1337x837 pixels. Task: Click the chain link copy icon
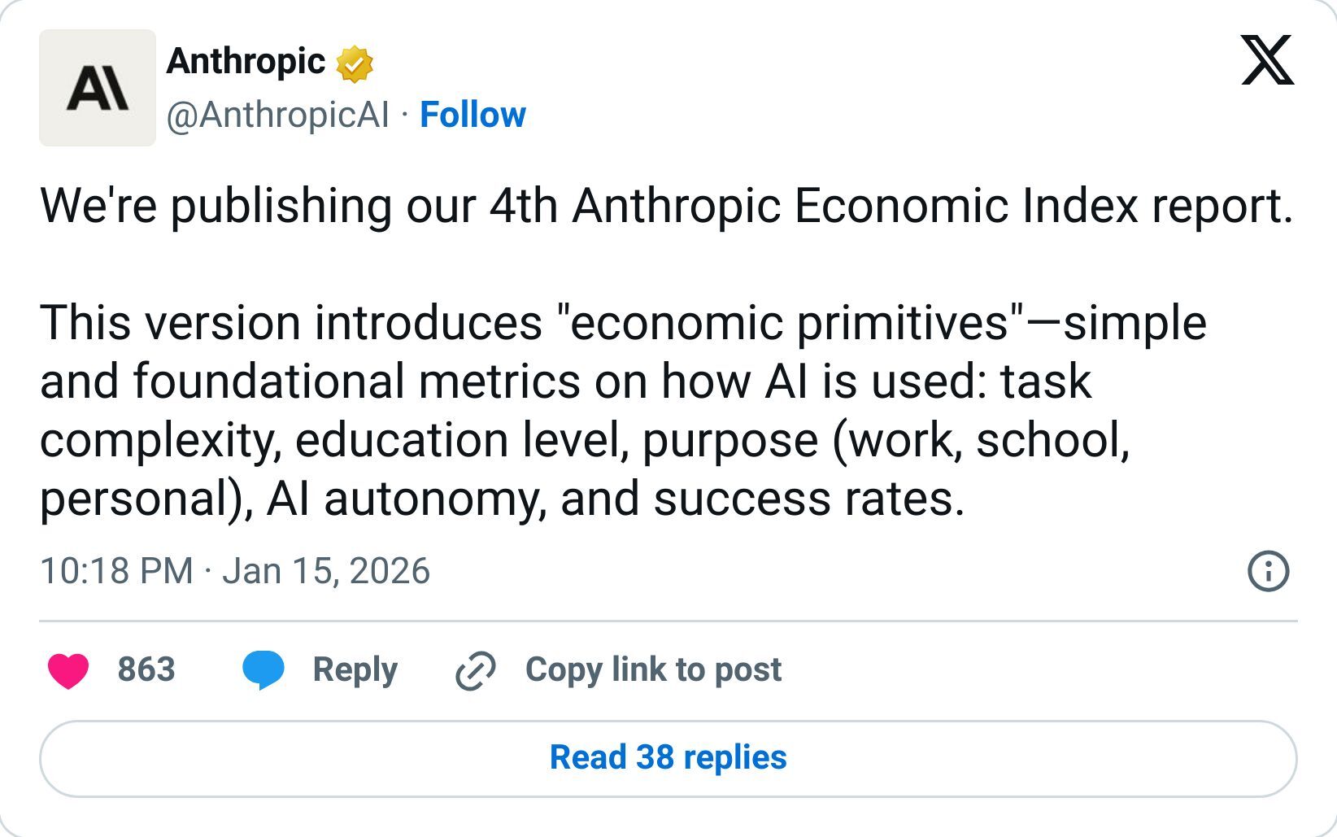[475, 671]
